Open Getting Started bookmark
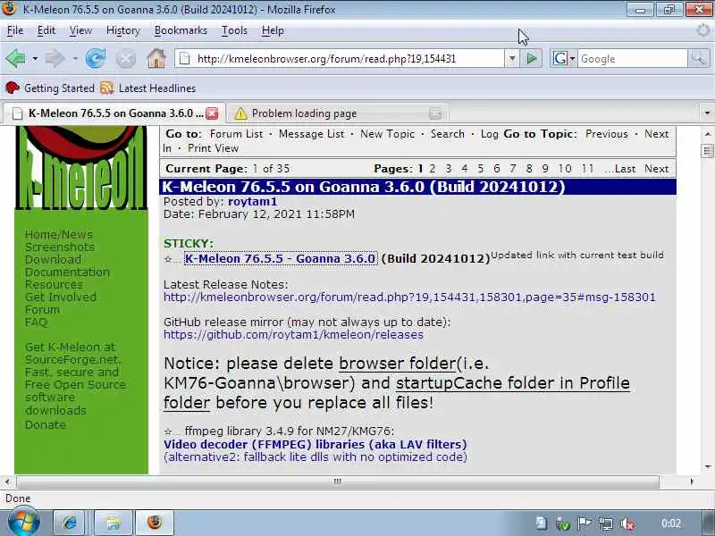This screenshot has height=536, width=715. 50,88
